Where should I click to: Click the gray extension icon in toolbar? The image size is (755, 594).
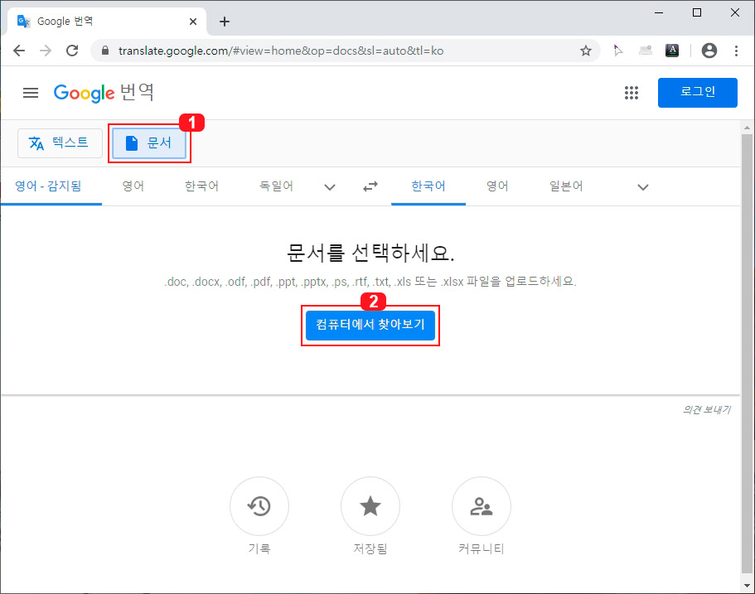pos(646,51)
